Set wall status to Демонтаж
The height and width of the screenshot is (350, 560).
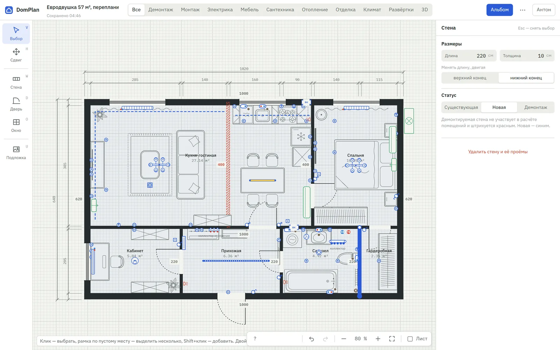(535, 107)
